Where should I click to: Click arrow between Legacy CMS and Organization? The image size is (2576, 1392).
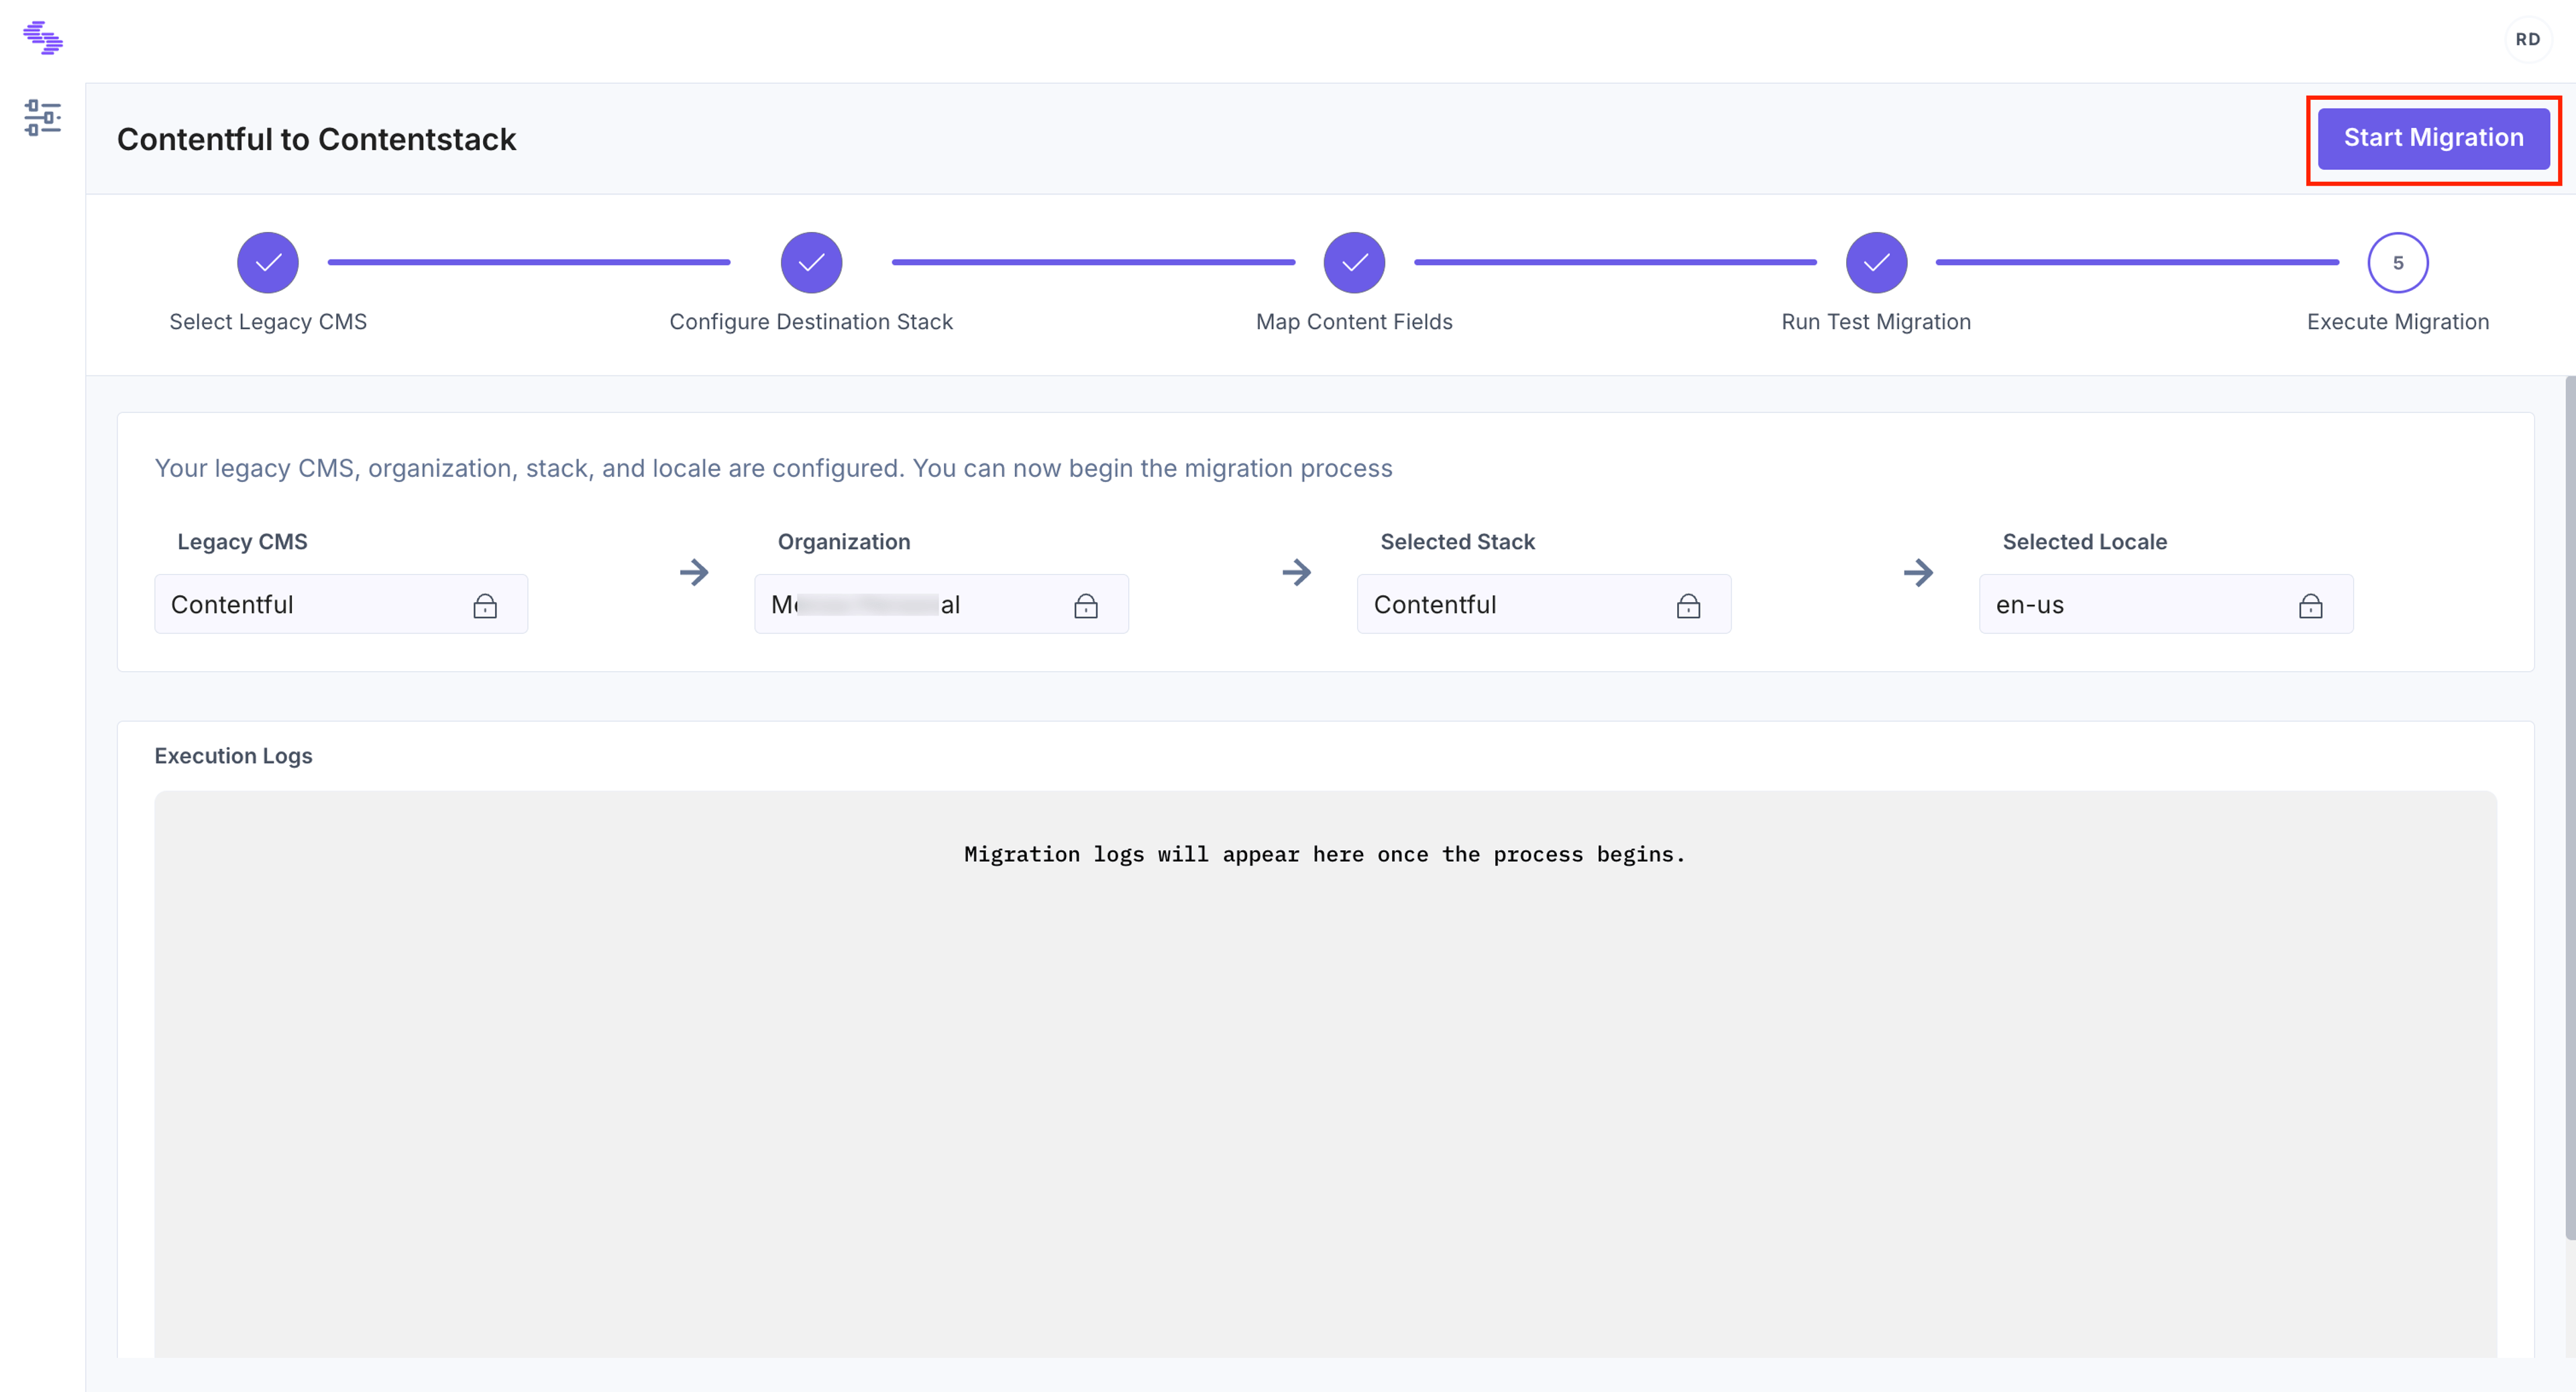694,573
